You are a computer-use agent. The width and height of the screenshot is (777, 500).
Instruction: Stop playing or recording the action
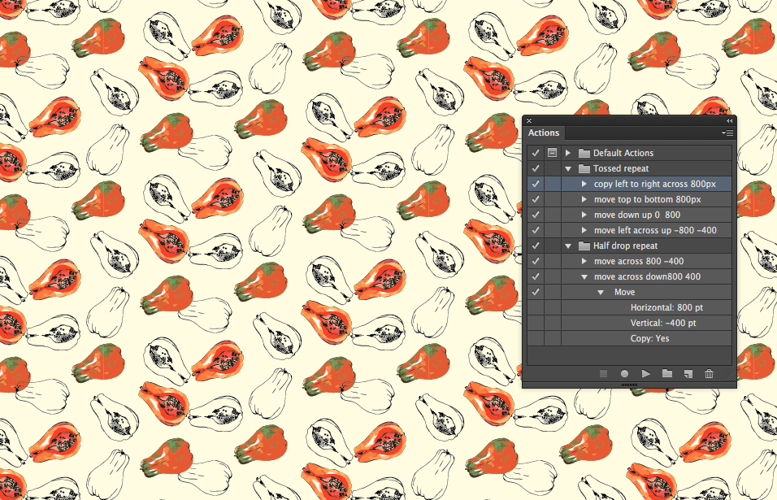(x=603, y=374)
